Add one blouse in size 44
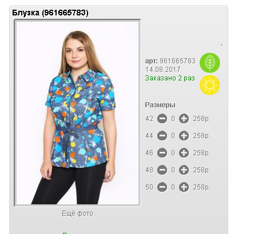266x234 pixels. [x=184, y=136]
